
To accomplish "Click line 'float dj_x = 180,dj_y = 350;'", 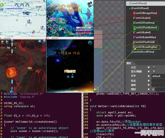I will click(27, 116).
